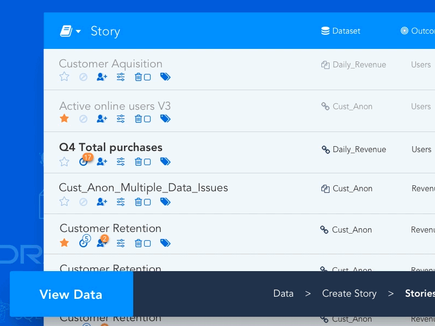The image size is (435, 326).
Task: Open Customer Retention users with 2 badge
Action: pos(102,243)
